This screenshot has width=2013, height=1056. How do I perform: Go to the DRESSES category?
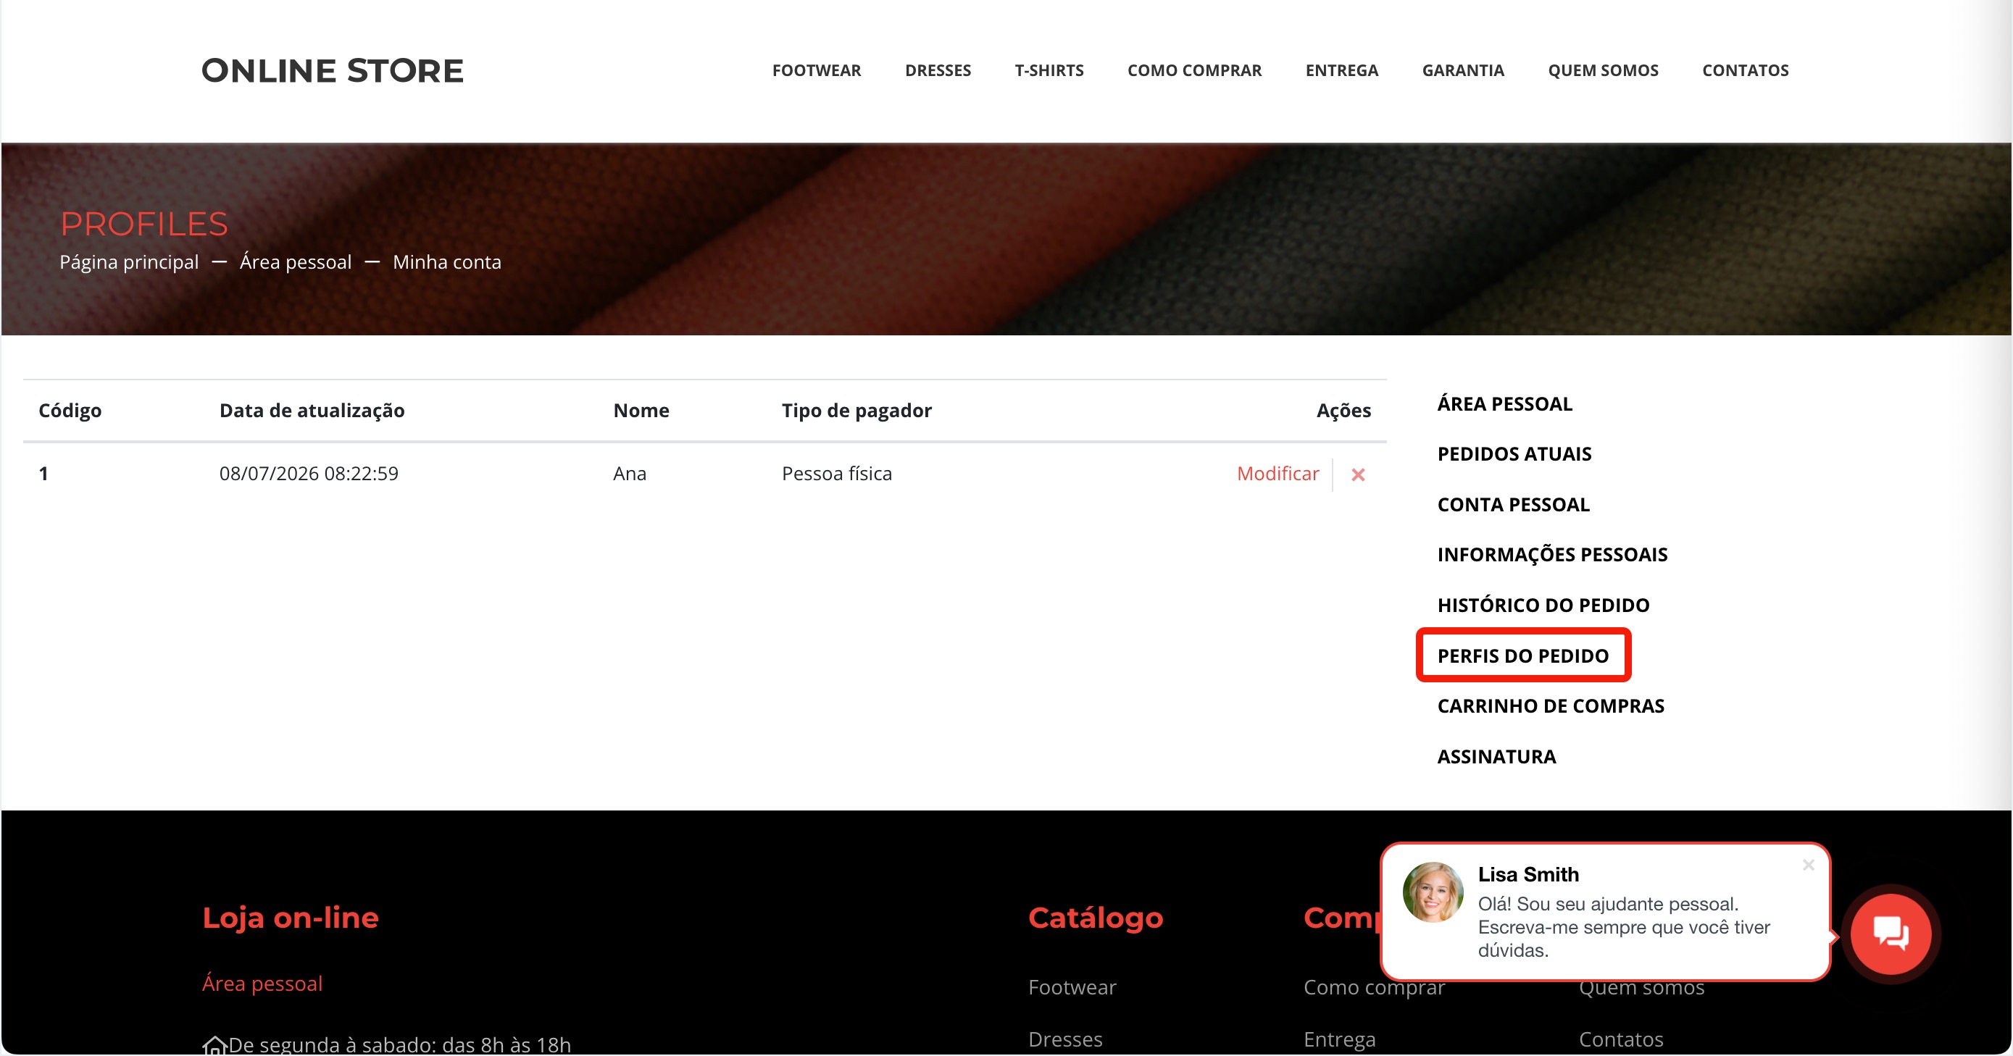click(x=938, y=70)
